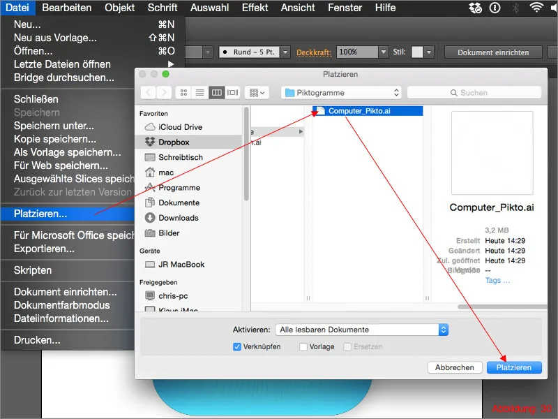Click the Dokument einrichten toolbar button
Image resolution: width=558 pixels, height=419 pixels.
coord(493,52)
